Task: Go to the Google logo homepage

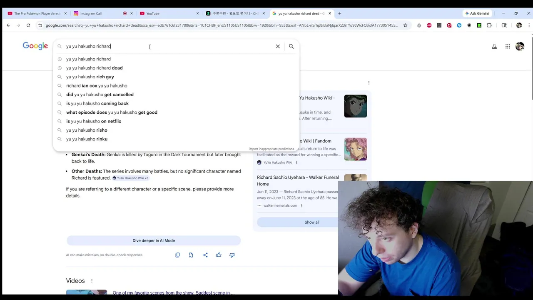Action: click(35, 46)
